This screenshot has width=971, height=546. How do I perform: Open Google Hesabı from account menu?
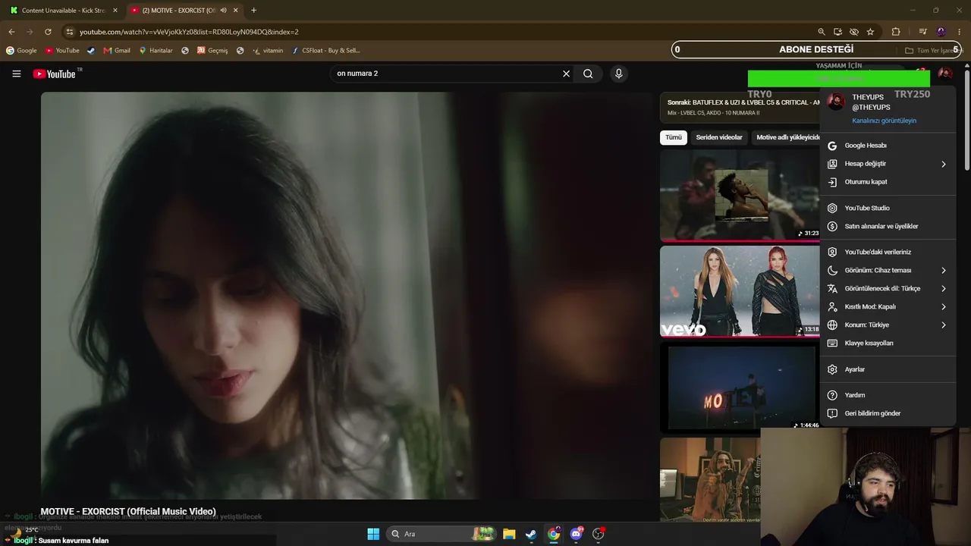(888, 146)
